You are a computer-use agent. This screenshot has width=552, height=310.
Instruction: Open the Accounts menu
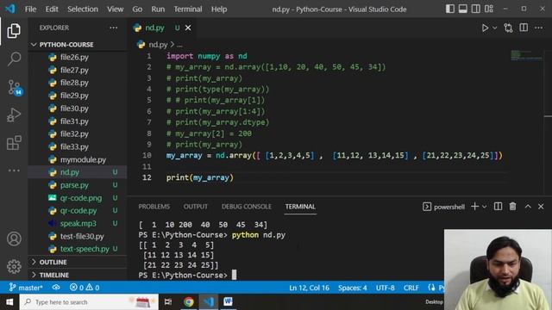(x=14, y=239)
